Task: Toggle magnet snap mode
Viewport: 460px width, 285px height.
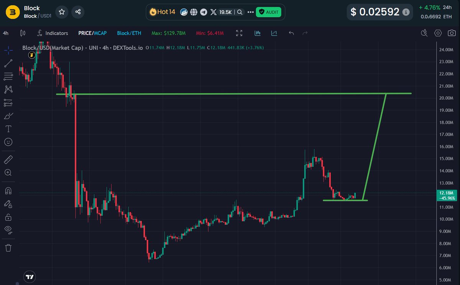Action: click(x=8, y=190)
